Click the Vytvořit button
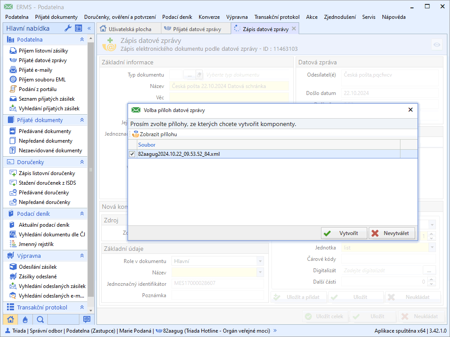The height and width of the screenshot is (337, 450). 344,233
